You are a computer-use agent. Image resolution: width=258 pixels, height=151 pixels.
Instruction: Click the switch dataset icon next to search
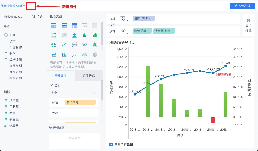point(40,16)
